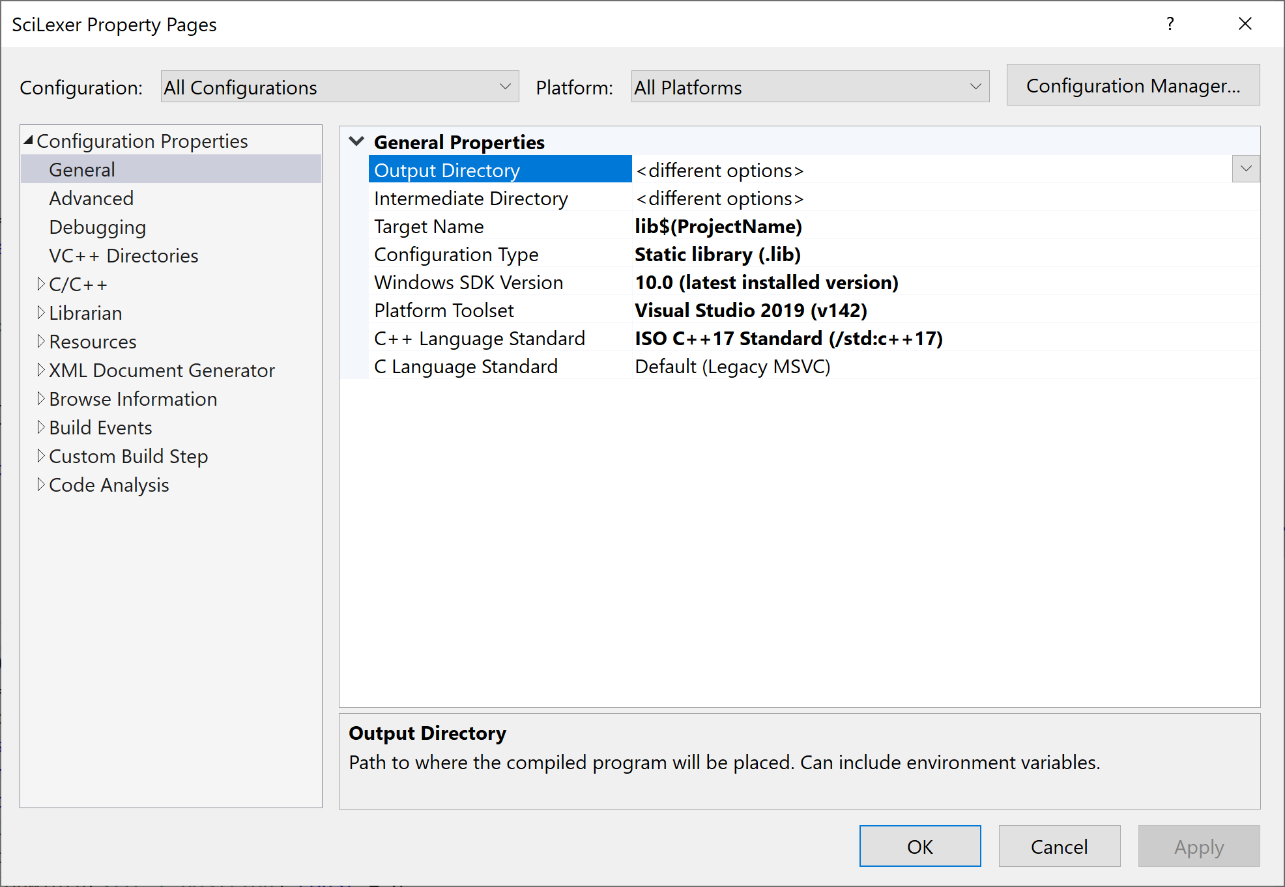Expand the Build Events node

[x=41, y=427]
